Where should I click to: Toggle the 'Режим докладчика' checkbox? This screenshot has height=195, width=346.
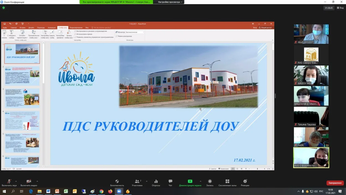tap(116, 36)
